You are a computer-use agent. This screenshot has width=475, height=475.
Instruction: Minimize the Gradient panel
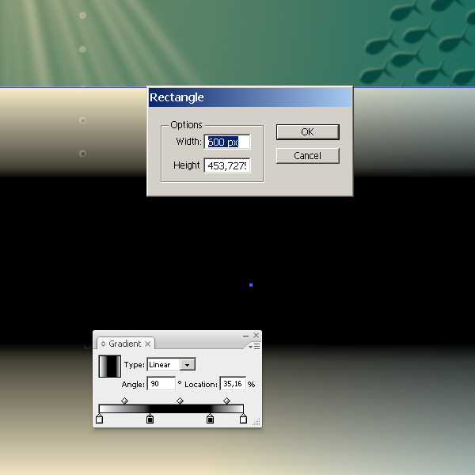[245, 336]
